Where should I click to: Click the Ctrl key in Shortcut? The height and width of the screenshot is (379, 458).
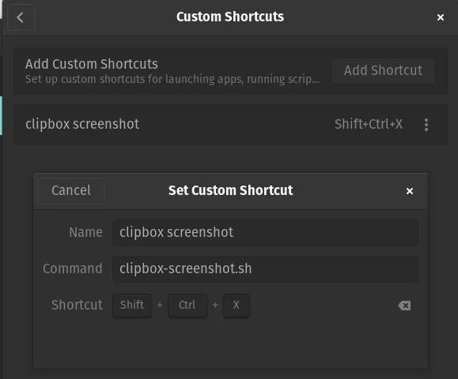(187, 306)
